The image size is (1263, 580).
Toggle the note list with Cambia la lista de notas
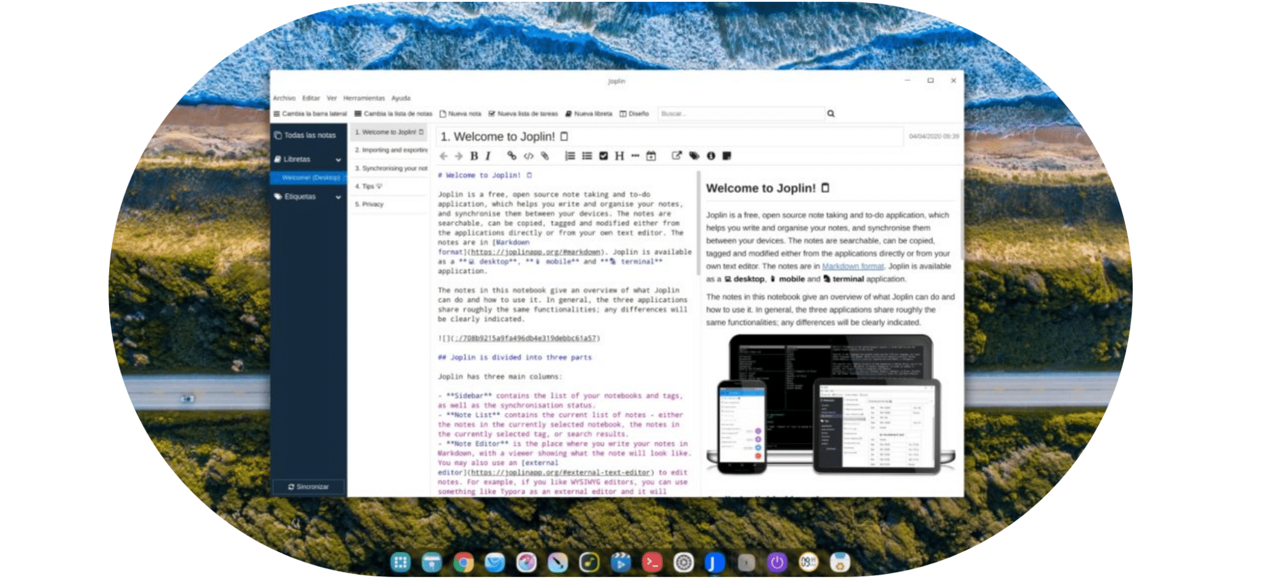click(x=393, y=113)
